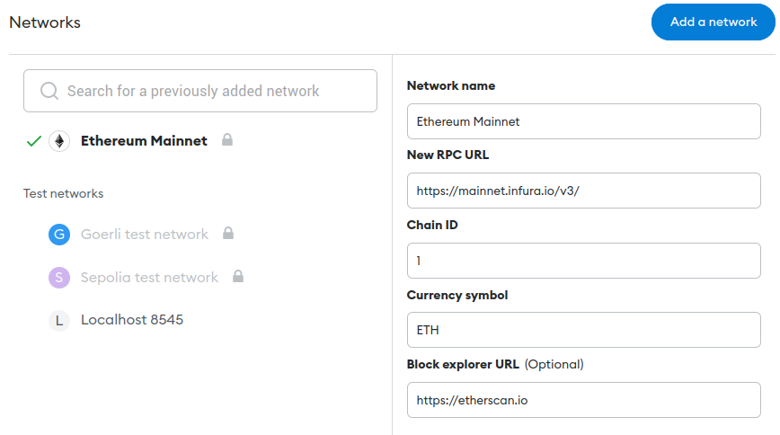780x435 pixels.
Task: Click the Block explorer URL field
Action: (x=583, y=400)
